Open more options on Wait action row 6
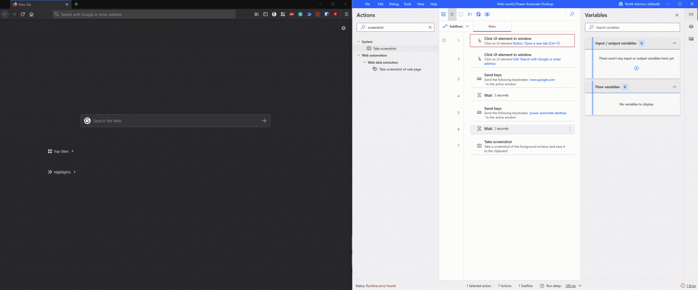The image size is (698, 290). [570, 129]
